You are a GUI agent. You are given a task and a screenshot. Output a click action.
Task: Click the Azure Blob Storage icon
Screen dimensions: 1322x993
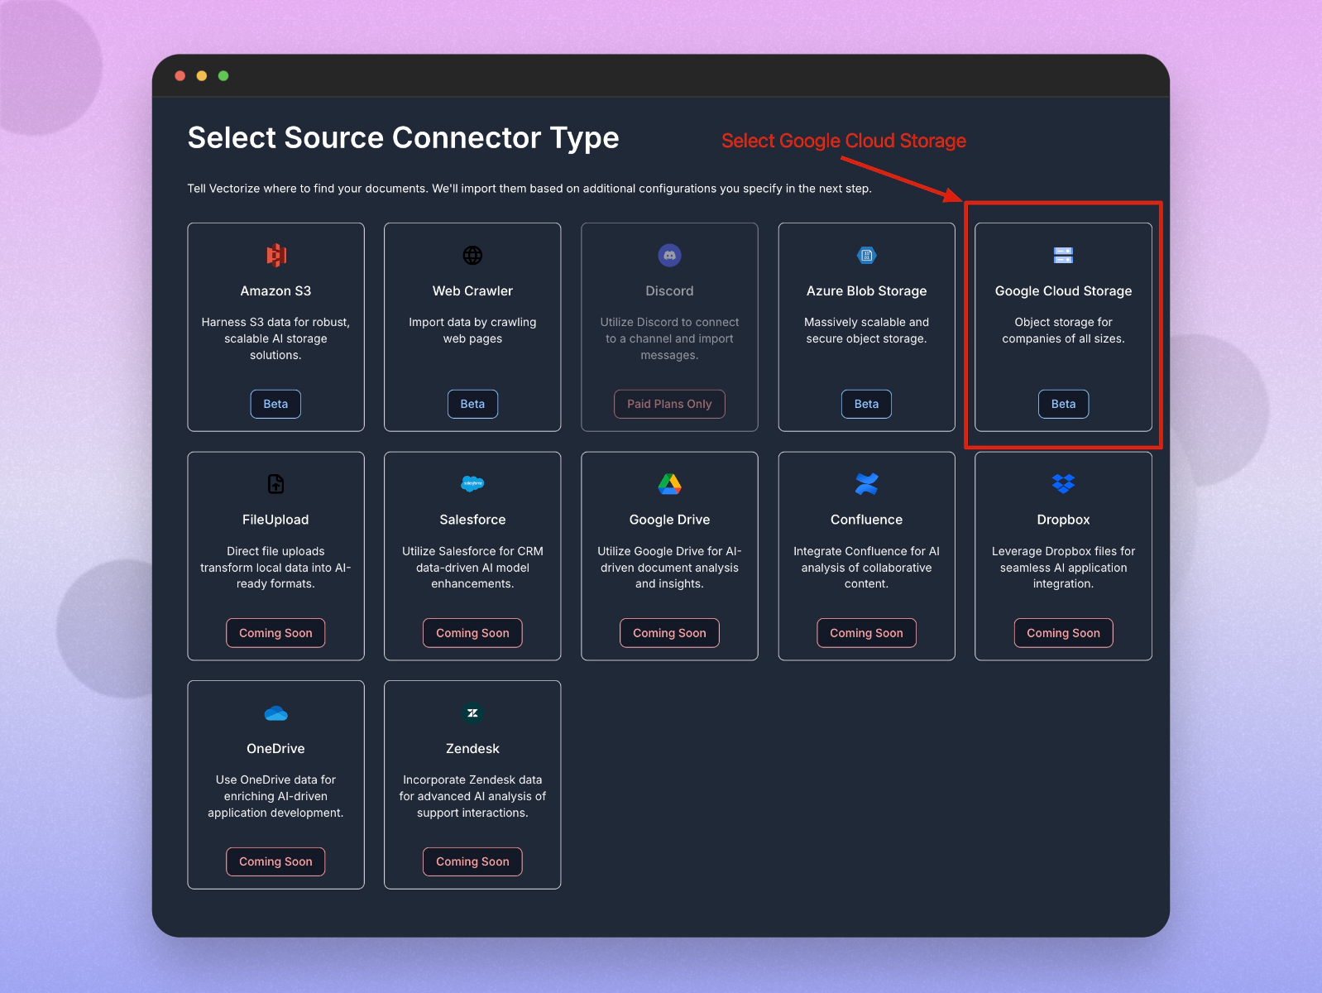point(866,255)
